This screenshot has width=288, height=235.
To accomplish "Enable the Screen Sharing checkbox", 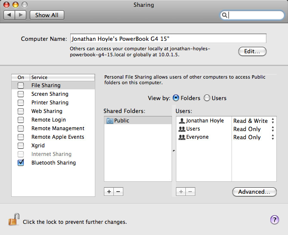I will pos(21,94).
